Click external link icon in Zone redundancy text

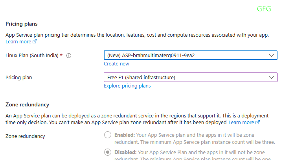(x=258, y=123)
